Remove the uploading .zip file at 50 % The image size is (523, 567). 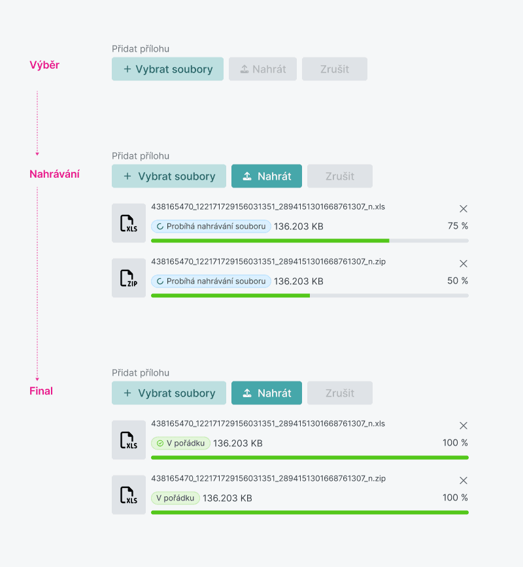pyautogui.click(x=464, y=264)
